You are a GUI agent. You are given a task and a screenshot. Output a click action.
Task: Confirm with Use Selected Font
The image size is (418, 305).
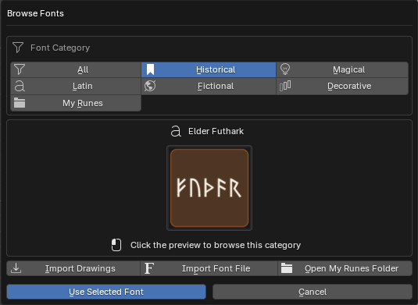click(x=106, y=292)
